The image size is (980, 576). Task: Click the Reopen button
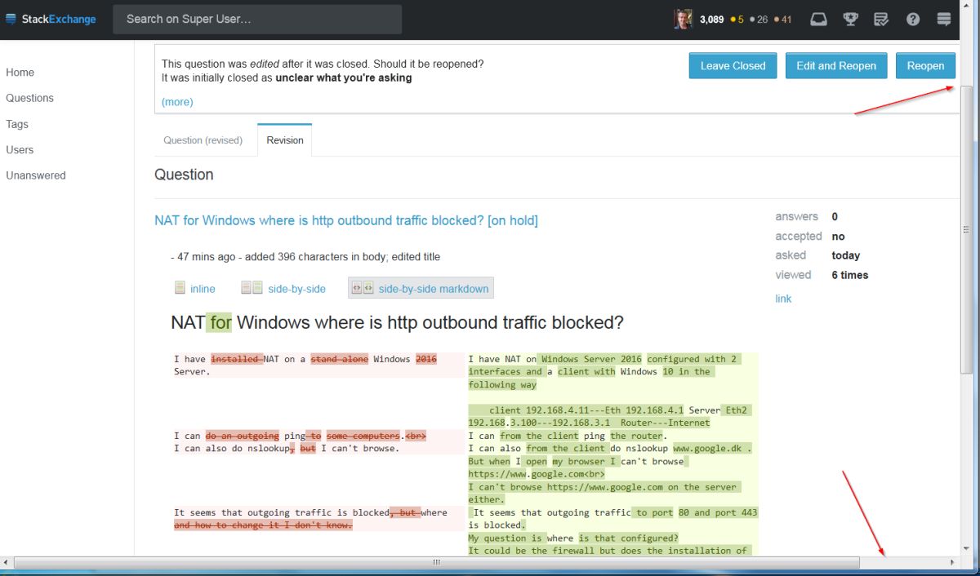point(925,66)
